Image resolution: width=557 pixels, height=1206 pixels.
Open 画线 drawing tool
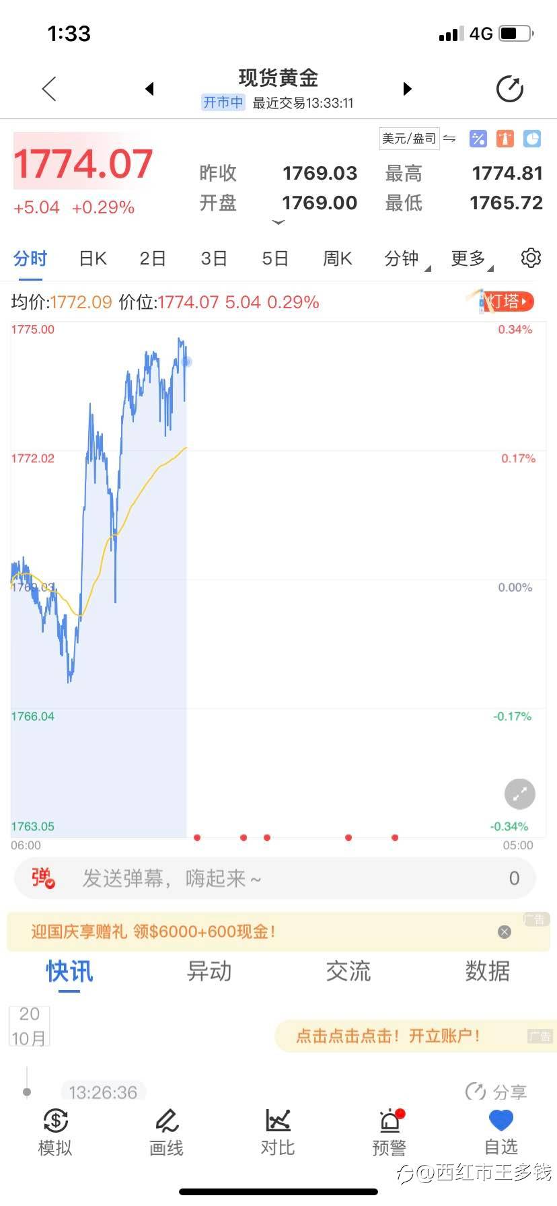coord(166,1133)
